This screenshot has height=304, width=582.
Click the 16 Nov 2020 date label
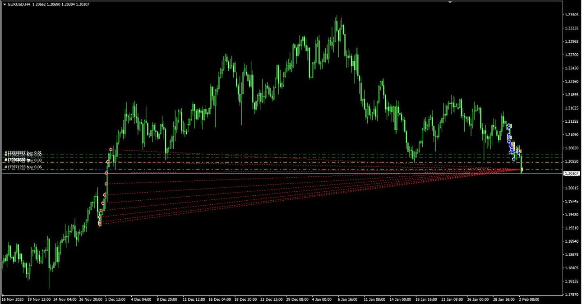tap(12, 299)
